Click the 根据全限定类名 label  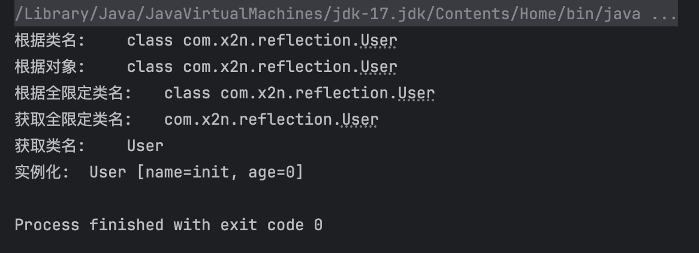[73, 94]
